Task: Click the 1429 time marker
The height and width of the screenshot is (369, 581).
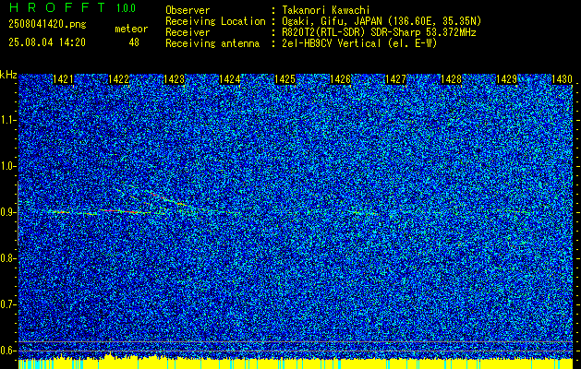Action: pos(506,78)
